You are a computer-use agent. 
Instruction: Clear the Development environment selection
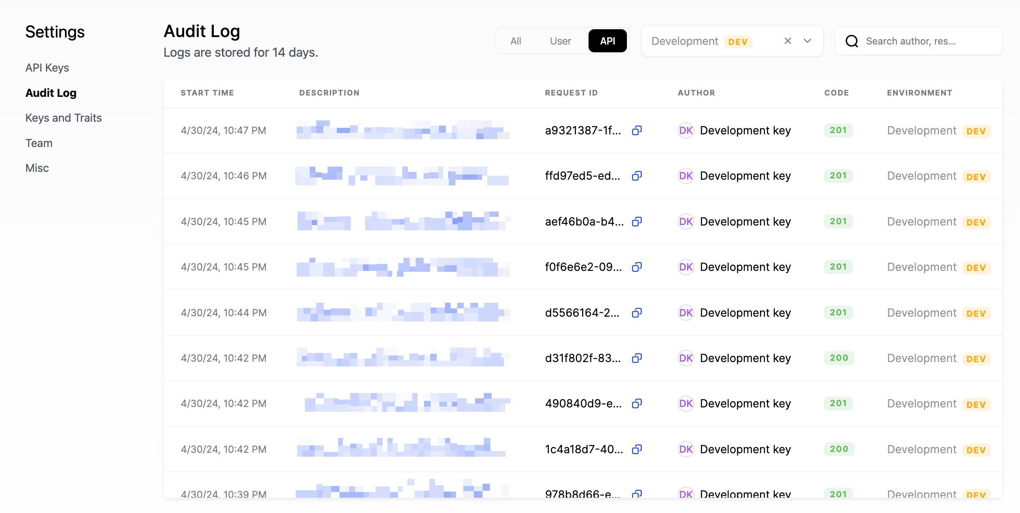(788, 41)
